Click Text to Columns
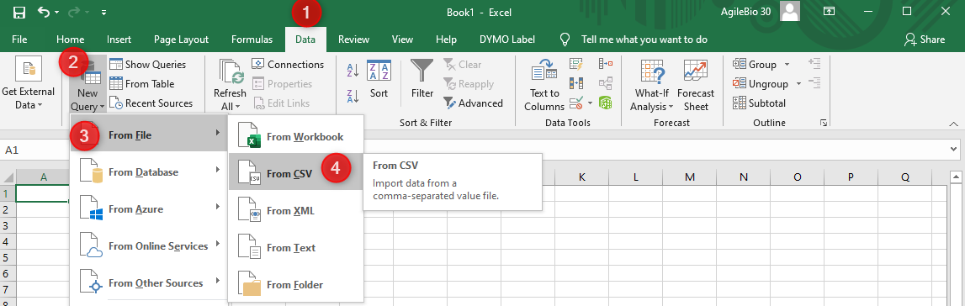Screen dimensions: 965x306 pos(544,85)
